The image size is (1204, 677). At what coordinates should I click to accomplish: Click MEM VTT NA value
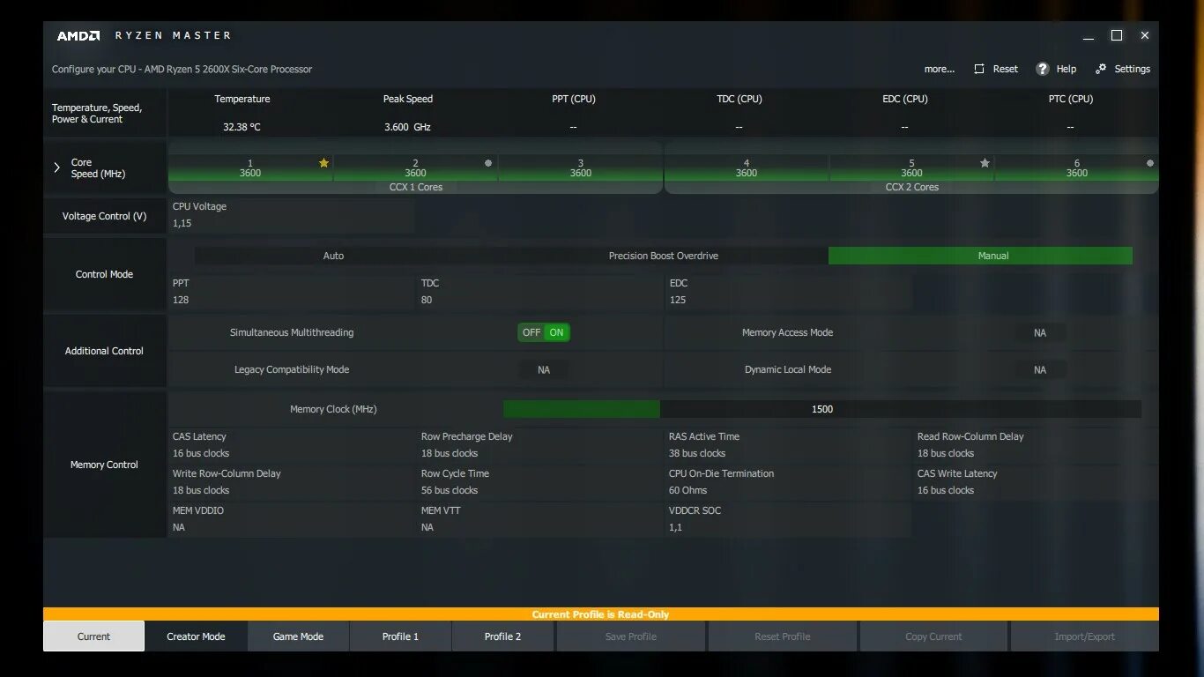[427, 527]
